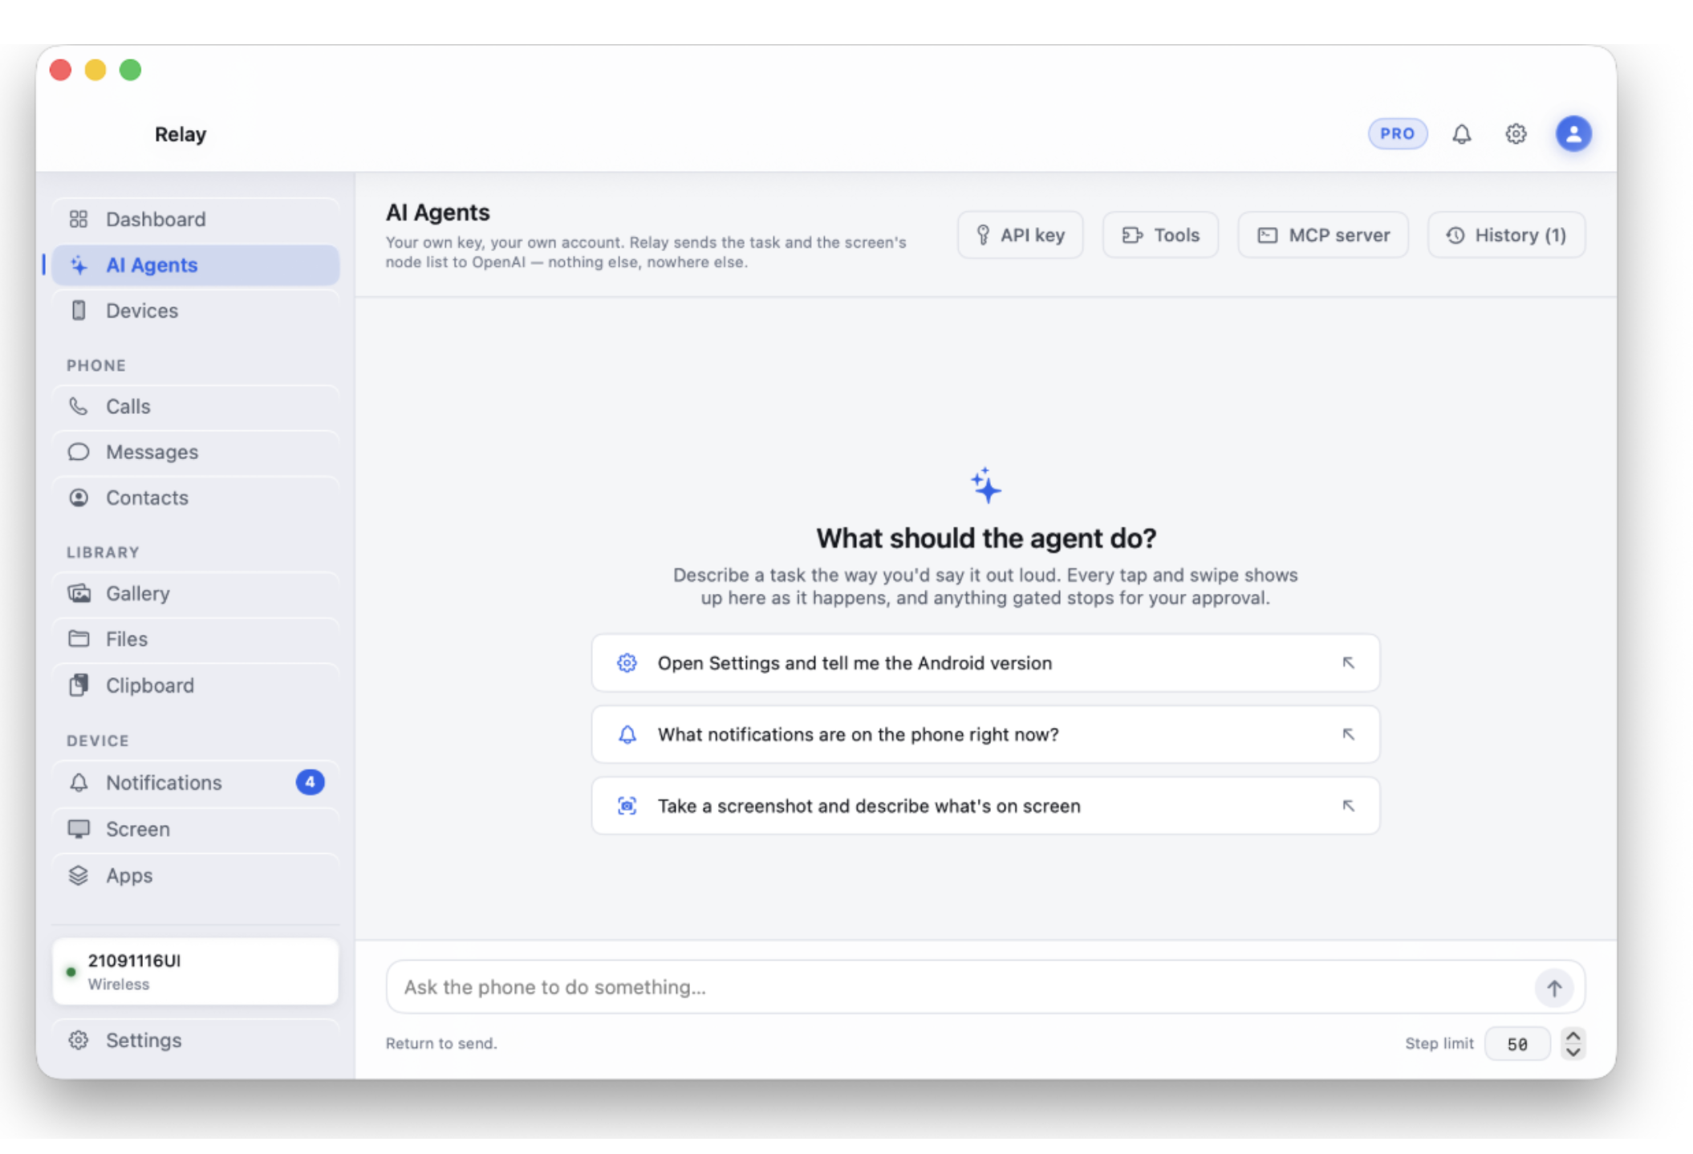This screenshot has width=1693, height=1154.
Task: Click the Calls handset icon
Action: [x=79, y=406]
